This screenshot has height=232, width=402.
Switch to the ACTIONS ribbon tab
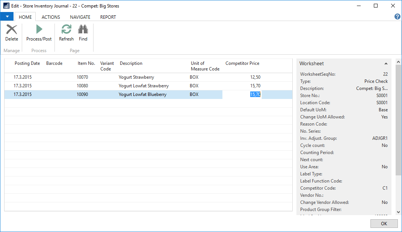point(51,17)
